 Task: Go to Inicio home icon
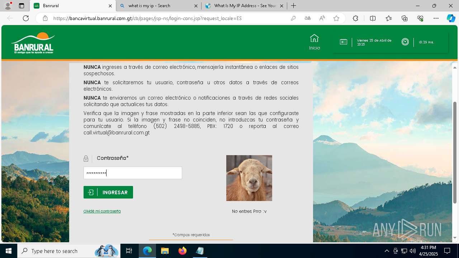[314, 42]
